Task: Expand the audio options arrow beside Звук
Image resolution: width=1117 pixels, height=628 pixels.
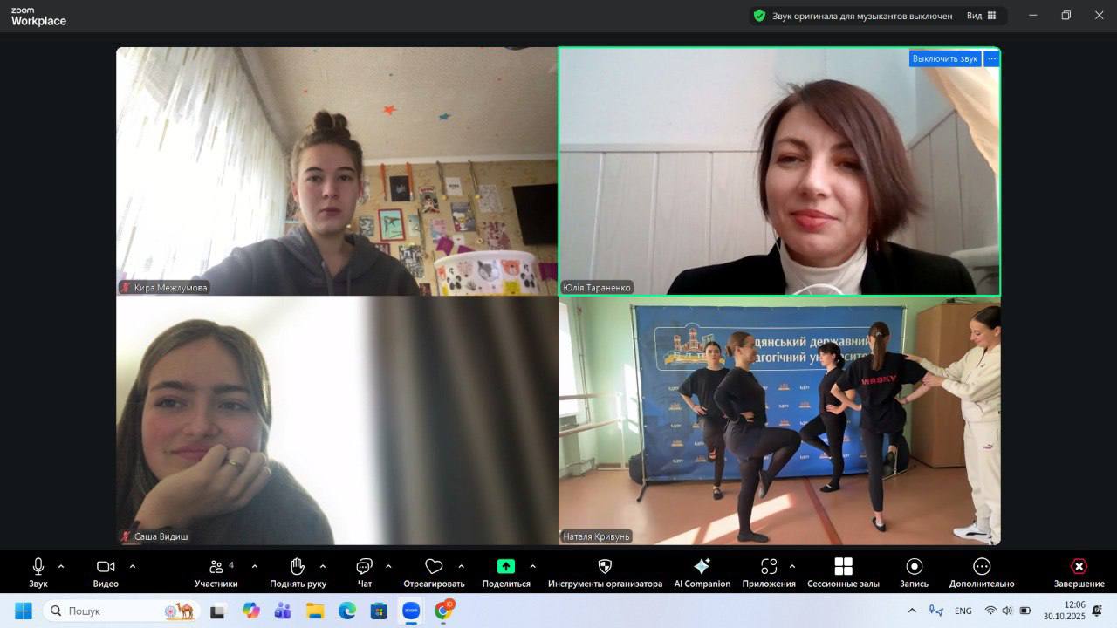Action: [61, 566]
